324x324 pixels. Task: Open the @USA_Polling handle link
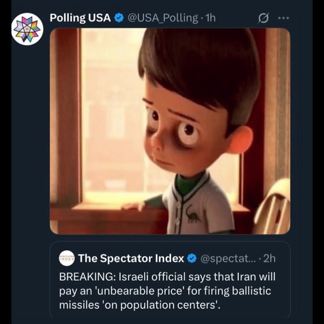coord(163,18)
